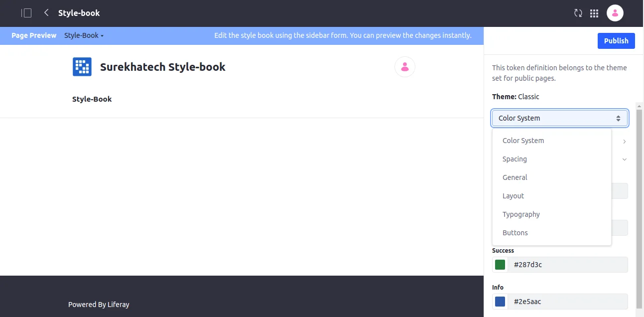The image size is (644, 317).
Task: Open the applications grid menu icon
Action: (x=594, y=13)
